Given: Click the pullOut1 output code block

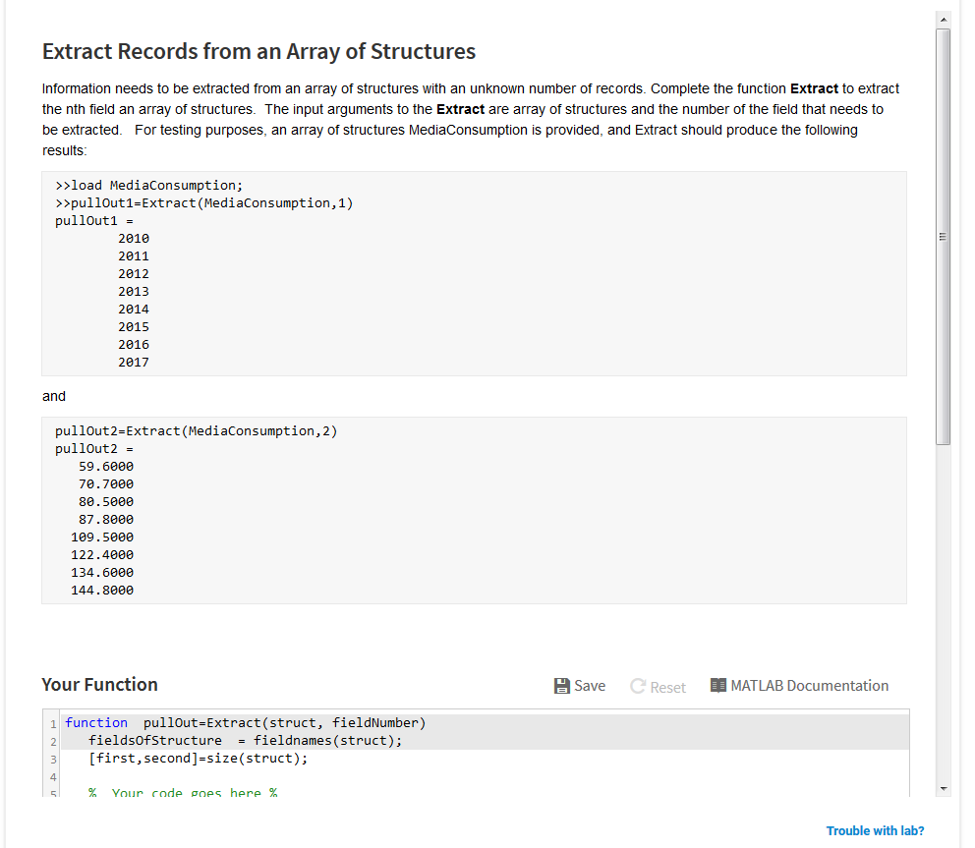Looking at the screenshot, I should (474, 273).
